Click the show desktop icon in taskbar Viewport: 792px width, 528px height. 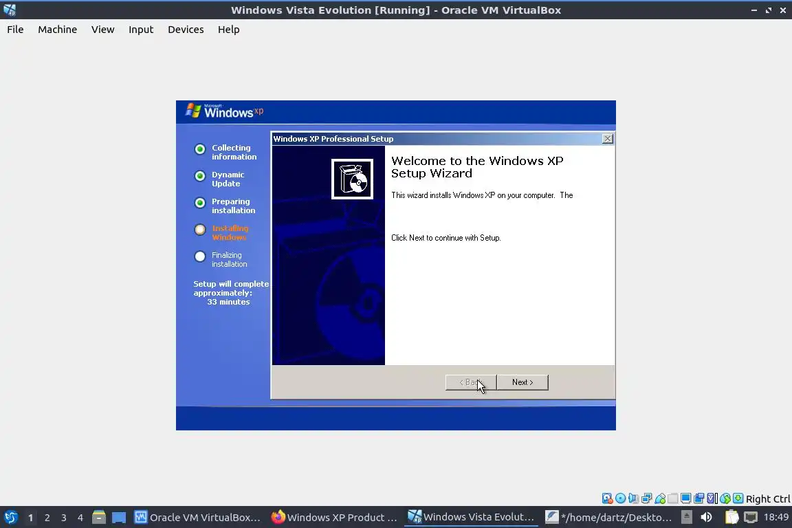pyautogui.click(x=119, y=518)
